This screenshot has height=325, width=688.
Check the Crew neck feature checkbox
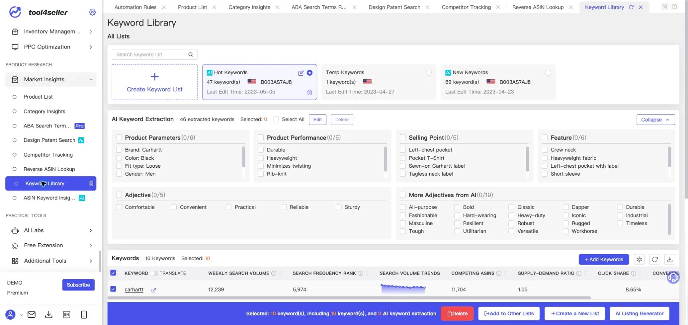[x=545, y=150]
